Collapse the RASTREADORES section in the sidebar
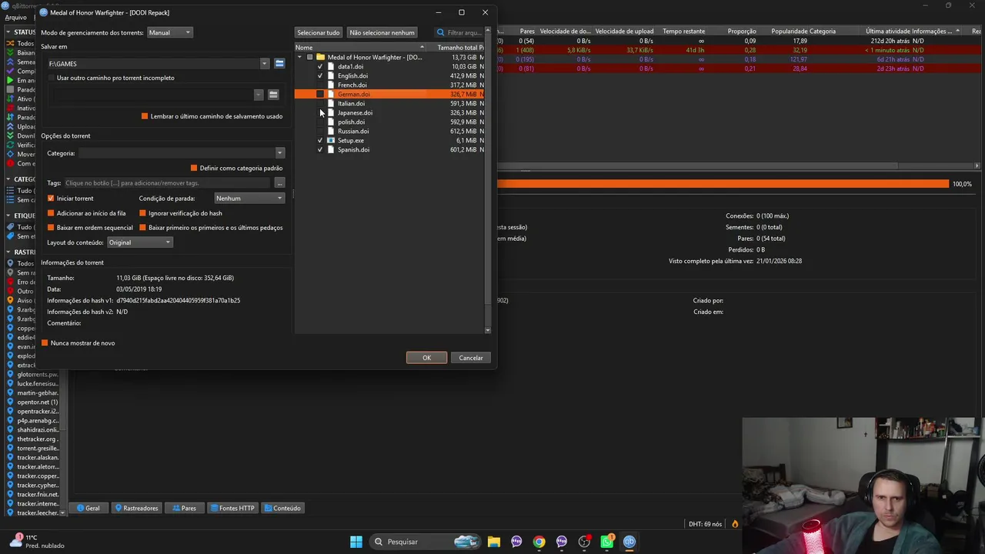Screen dimensions: 985x554 8,252
